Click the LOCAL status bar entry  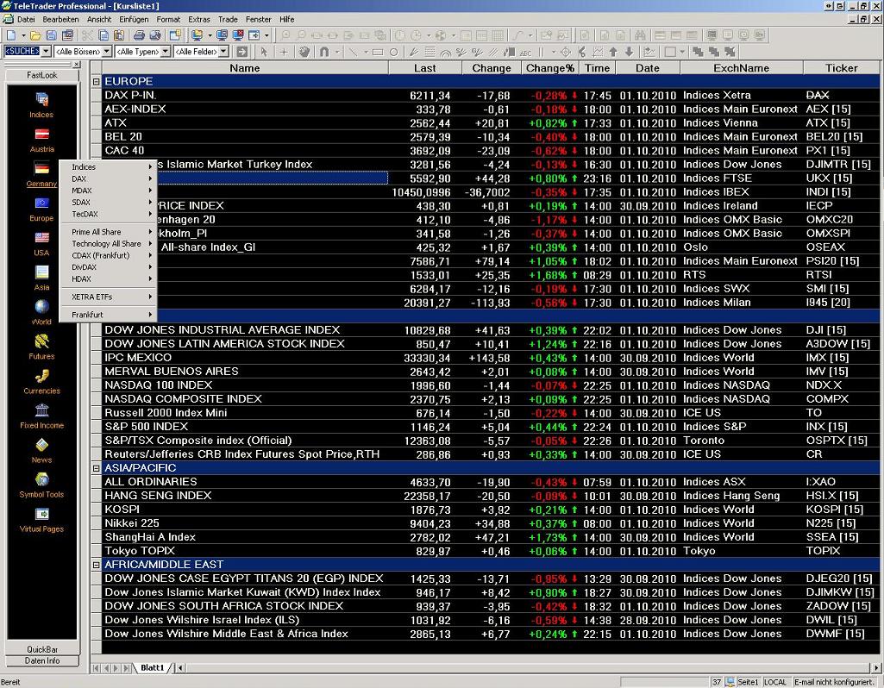coord(774,682)
